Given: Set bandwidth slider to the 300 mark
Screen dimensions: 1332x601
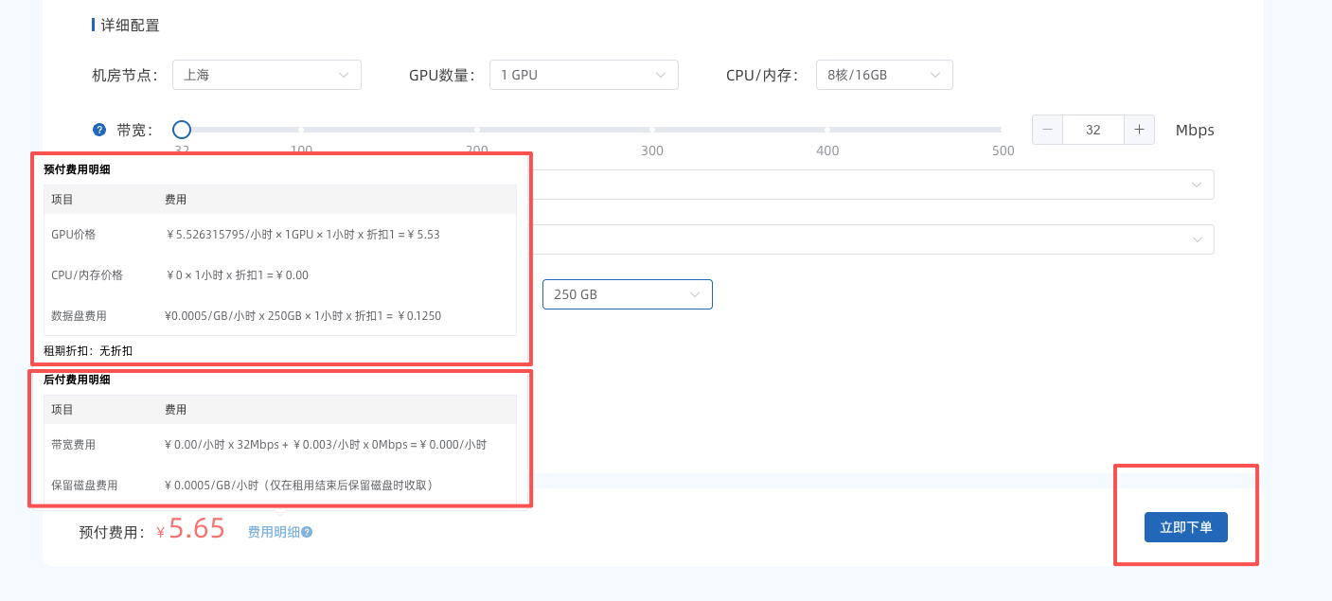Looking at the screenshot, I should click(x=651, y=130).
